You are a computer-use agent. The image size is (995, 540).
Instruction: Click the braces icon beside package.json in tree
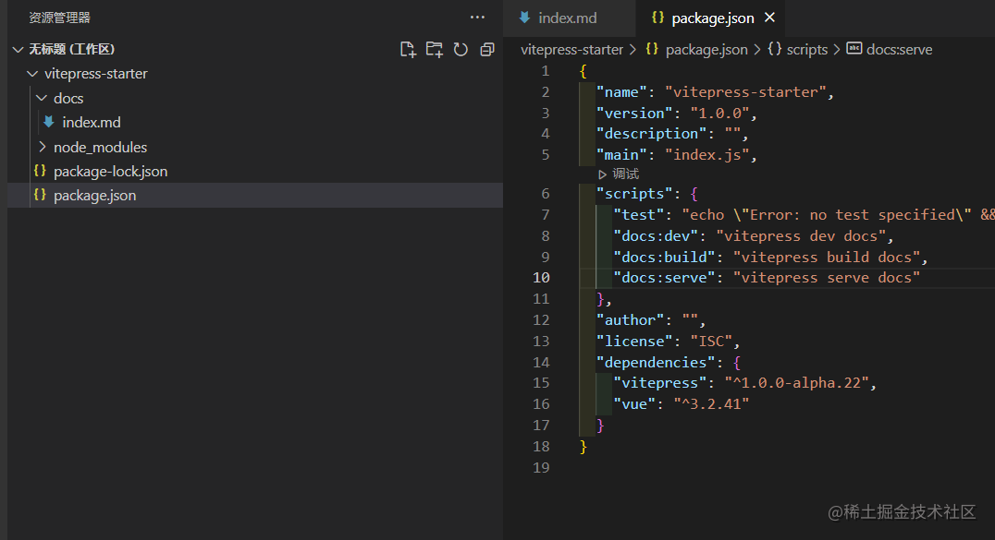pyautogui.click(x=40, y=195)
